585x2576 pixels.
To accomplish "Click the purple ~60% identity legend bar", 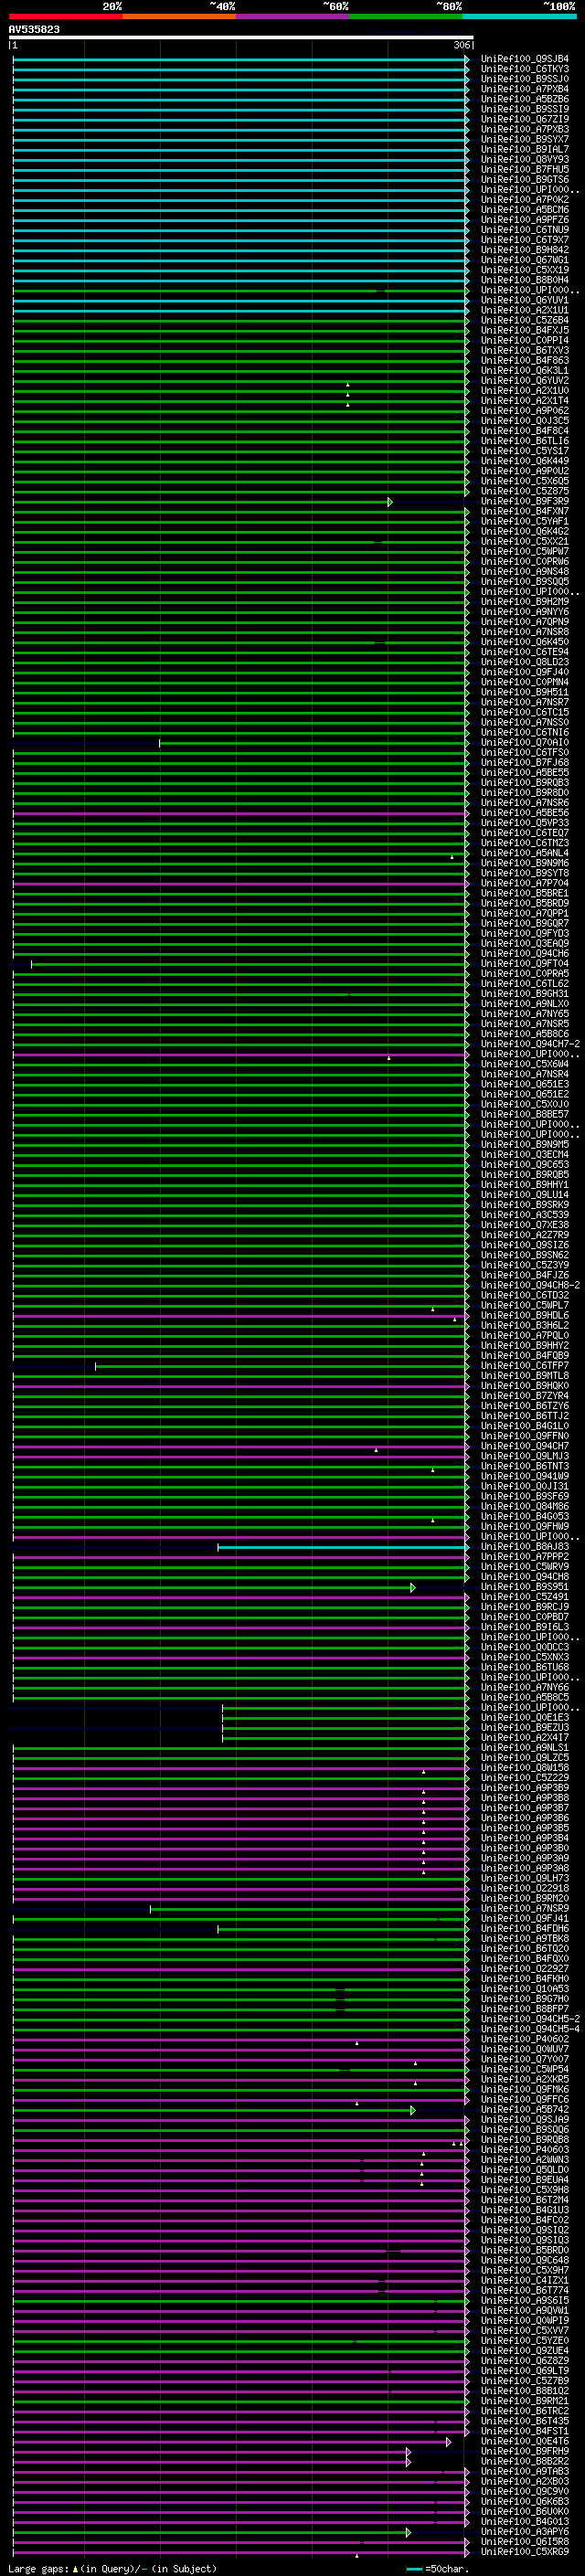I will 293,16.
